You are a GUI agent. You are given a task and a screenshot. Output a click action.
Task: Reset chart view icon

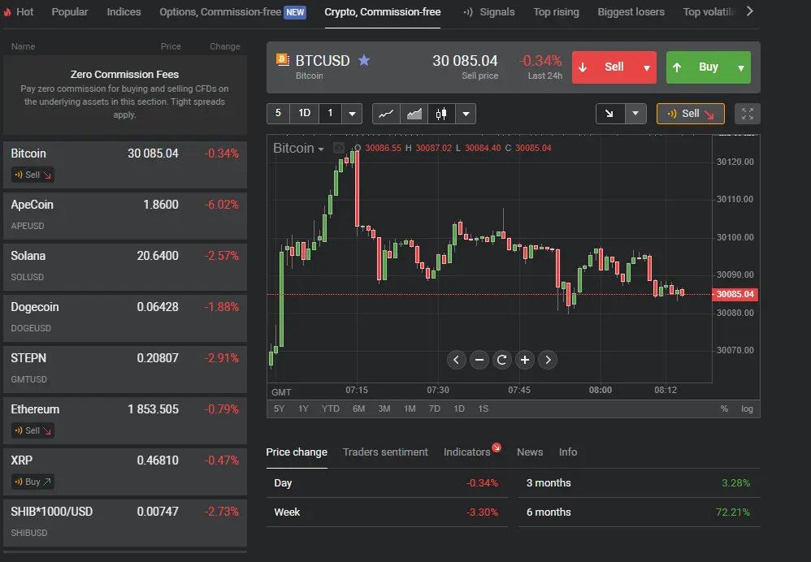501,360
